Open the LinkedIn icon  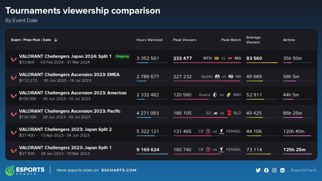click(282, 170)
